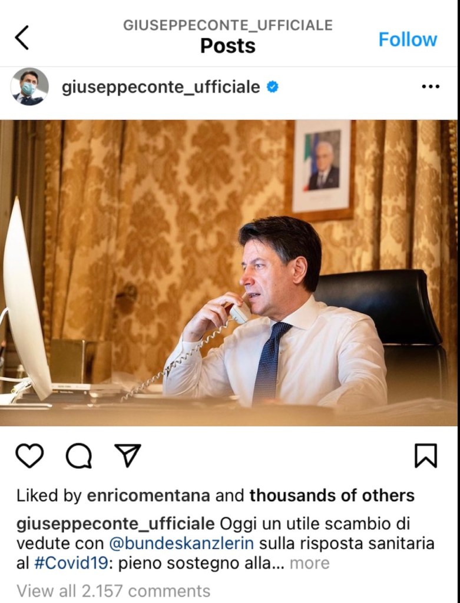This screenshot has height=603, width=460.
Task: Open the #Covid19 hashtag
Action: 71,564
